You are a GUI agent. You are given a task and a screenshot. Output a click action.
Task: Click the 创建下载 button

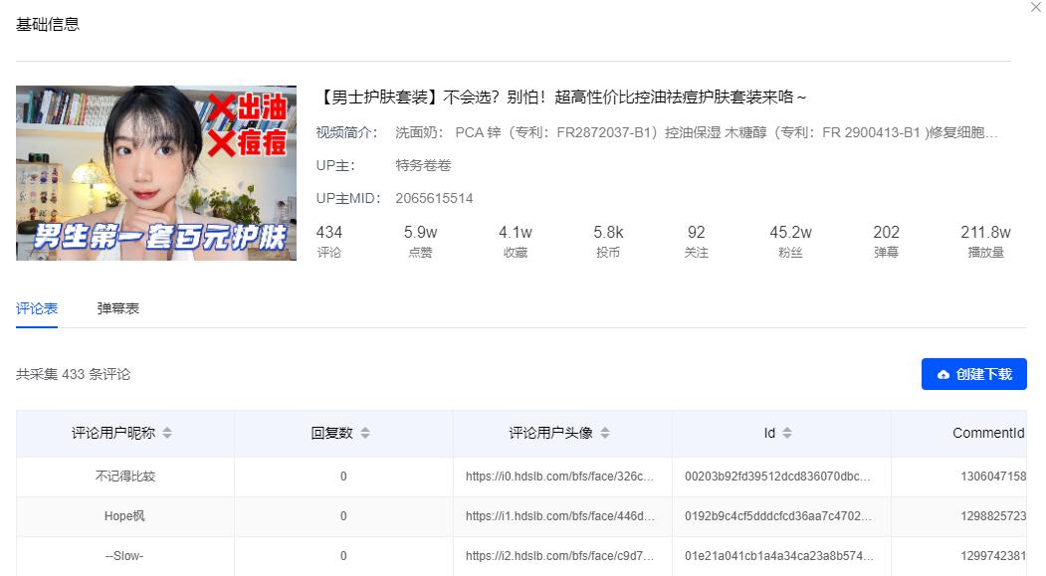click(x=973, y=374)
